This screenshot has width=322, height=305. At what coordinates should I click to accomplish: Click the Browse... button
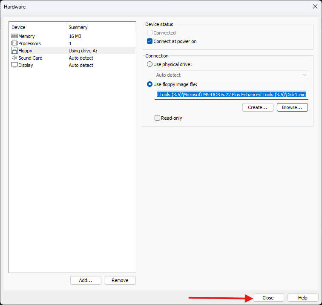coord(292,107)
